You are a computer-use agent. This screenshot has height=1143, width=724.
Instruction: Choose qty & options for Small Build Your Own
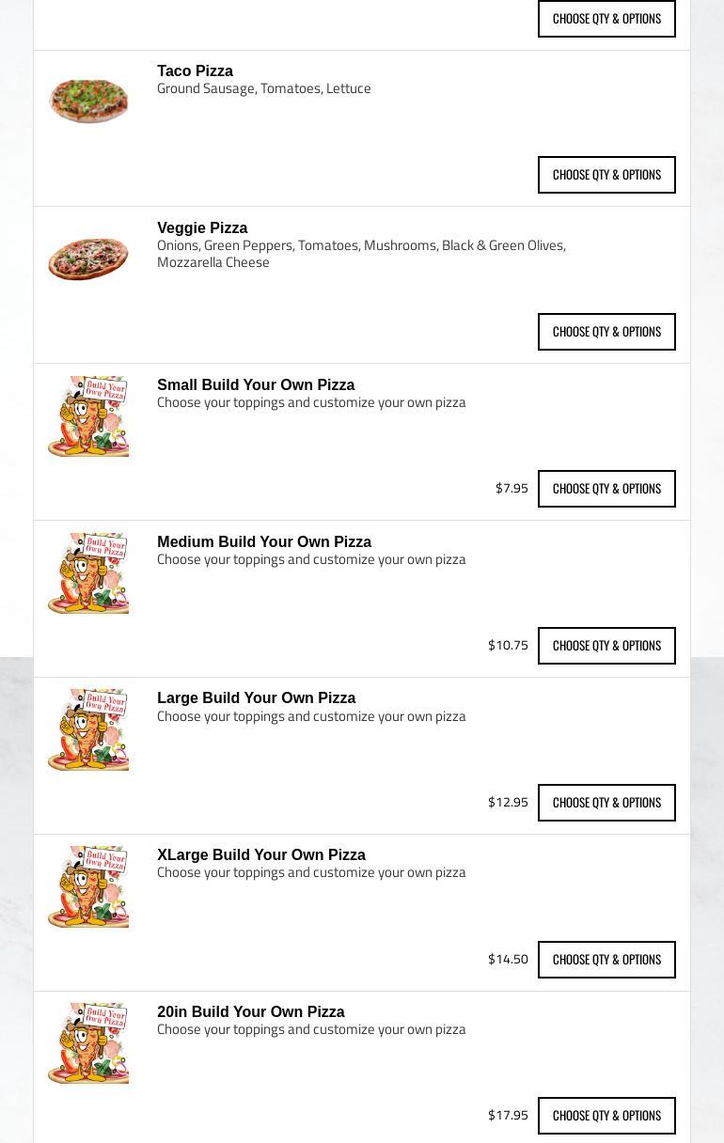[x=606, y=489]
